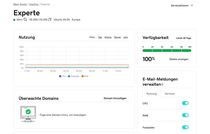Screen dimensions: 210x134
Task: Open Details anzeigen under Verfügbarkeit
Action: 179,59
